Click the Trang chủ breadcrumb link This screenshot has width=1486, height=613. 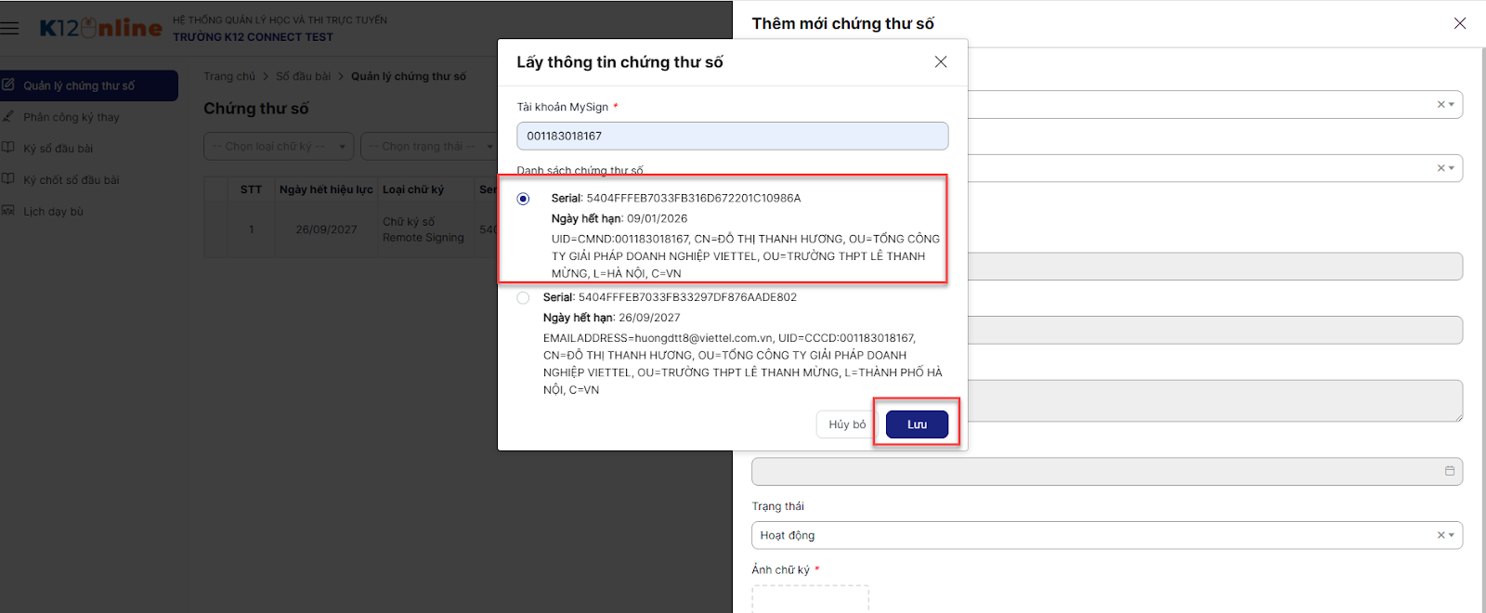tap(229, 76)
